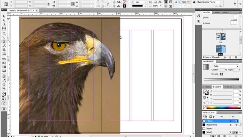
Task: Switch to the Layers tab
Action: tap(217, 13)
